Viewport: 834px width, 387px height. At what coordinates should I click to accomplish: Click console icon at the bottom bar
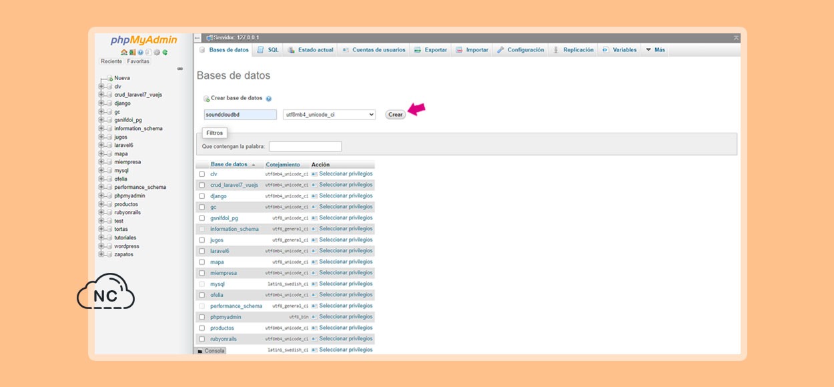click(x=200, y=351)
